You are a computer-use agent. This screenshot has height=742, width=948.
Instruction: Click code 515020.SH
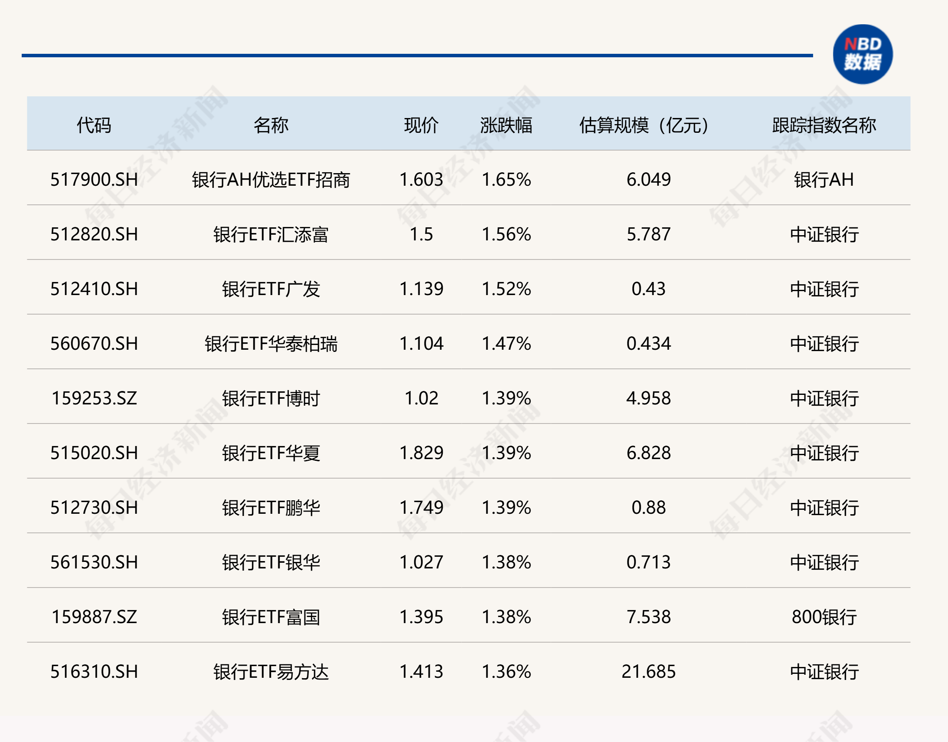(94, 453)
